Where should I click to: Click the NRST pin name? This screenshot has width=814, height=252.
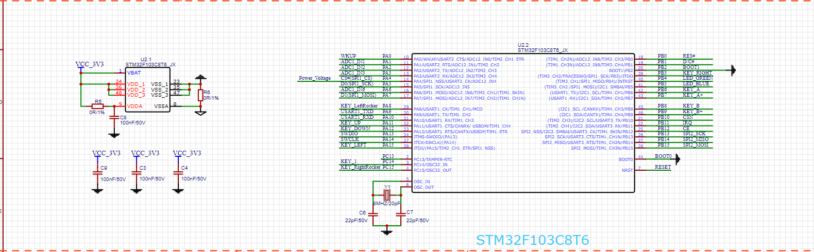[627, 170]
